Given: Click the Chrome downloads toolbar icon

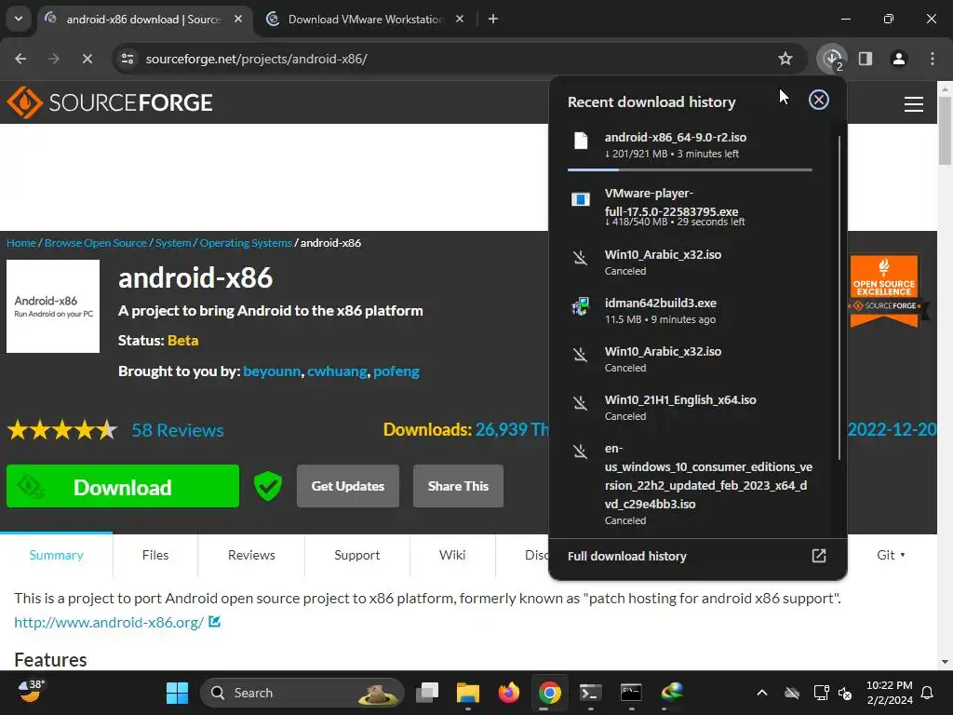Looking at the screenshot, I should 832,59.
